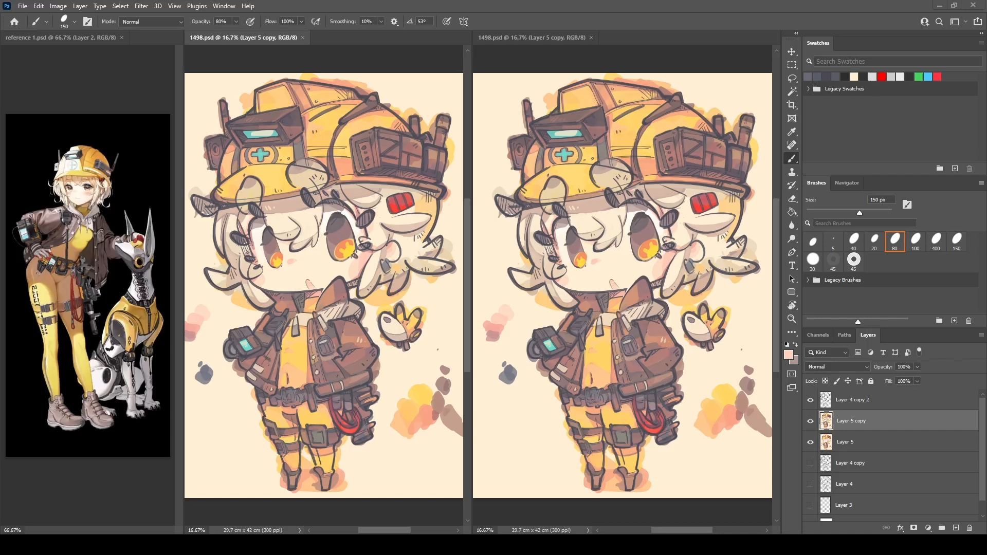
Task: Select the Path Selection tool
Action: click(x=792, y=279)
